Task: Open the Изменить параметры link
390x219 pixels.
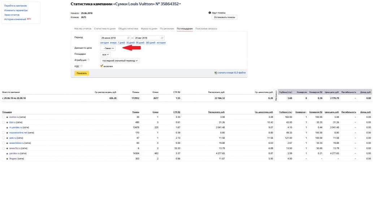Action: coord(16,10)
